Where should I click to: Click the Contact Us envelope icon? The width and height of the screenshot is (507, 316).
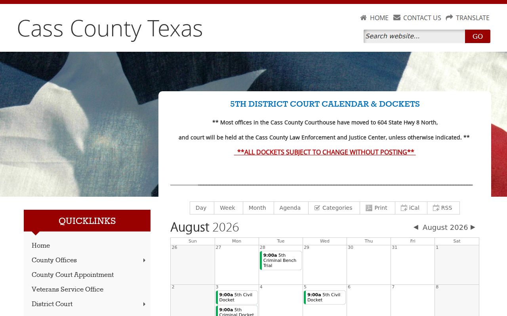[397, 18]
